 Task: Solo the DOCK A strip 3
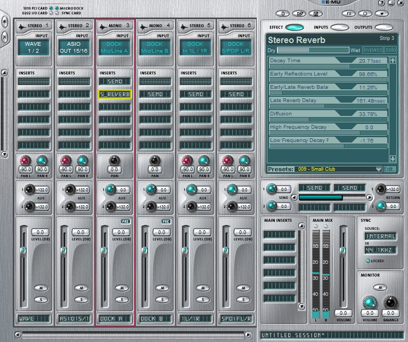(122, 299)
